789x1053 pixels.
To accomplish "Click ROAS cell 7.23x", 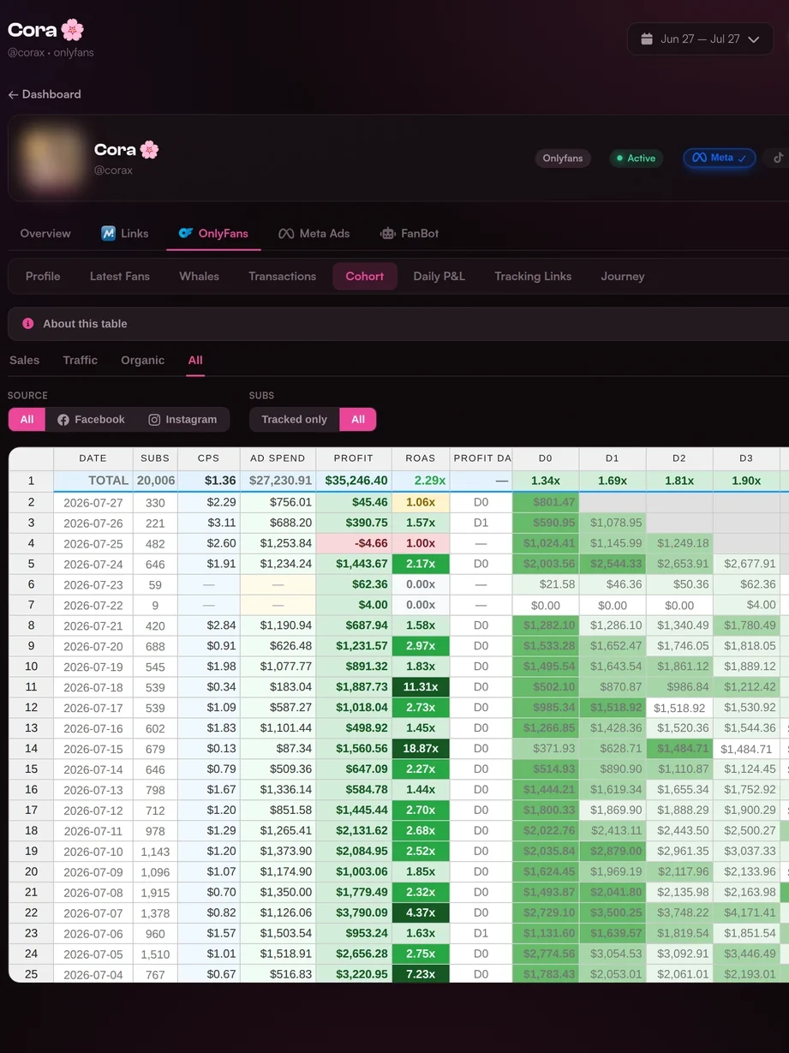I will (x=421, y=973).
